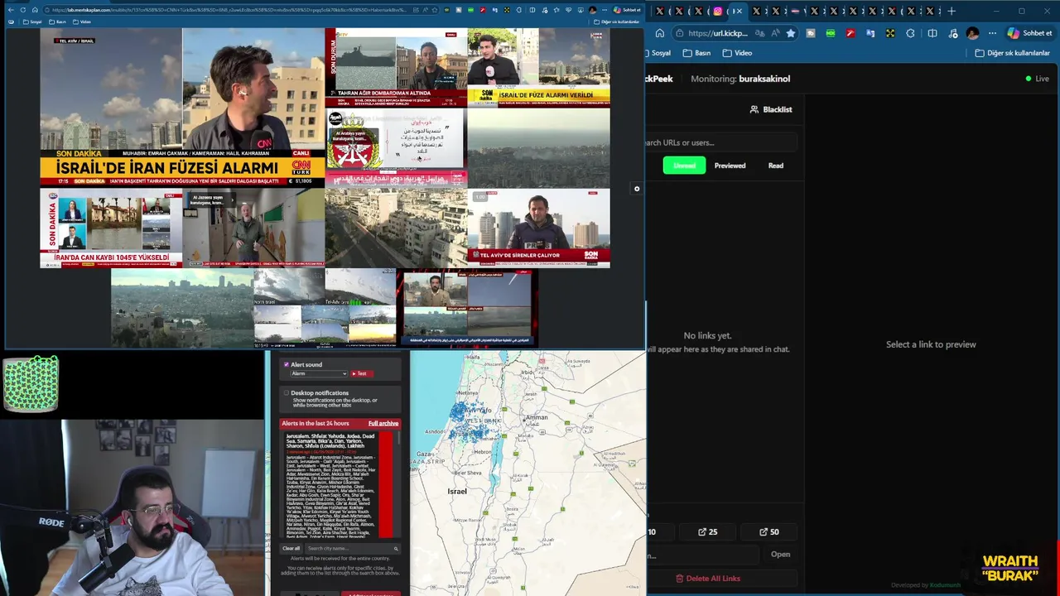1060x596 pixels.
Task: Toggle the Alert sound checkbox
Action: click(x=287, y=364)
